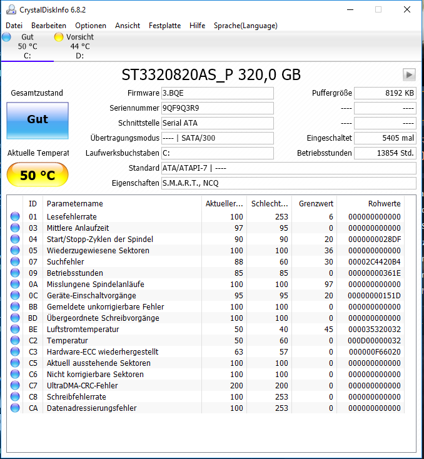Click the Aktueller... column header
The height and width of the screenshot is (459, 424).
pyautogui.click(x=225, y=204)
